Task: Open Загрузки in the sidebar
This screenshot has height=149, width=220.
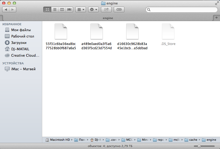Action: tap(19, 43)
